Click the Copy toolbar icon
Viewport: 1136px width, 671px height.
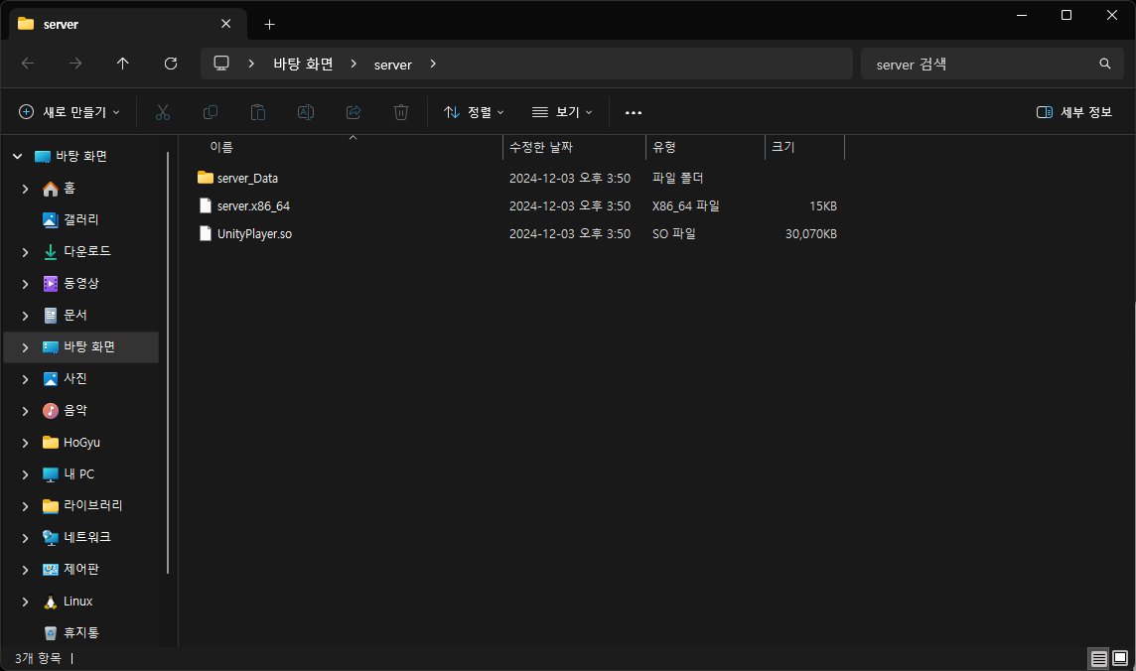coord(211,112)
